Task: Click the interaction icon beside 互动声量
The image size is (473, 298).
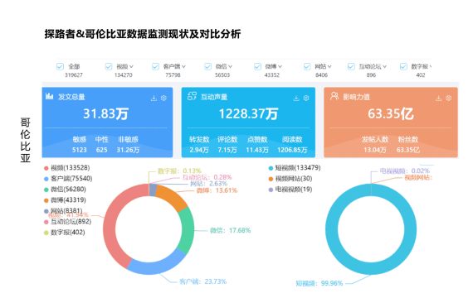Action: click(192, 96)
